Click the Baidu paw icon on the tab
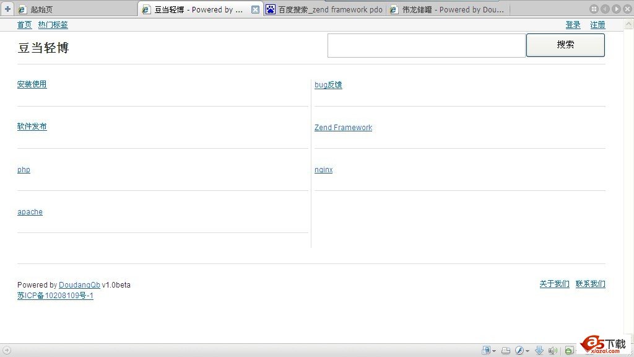Image resolution: width=634 pixels, height=357 pixels. pyautogui.click(x=271, y=9)
